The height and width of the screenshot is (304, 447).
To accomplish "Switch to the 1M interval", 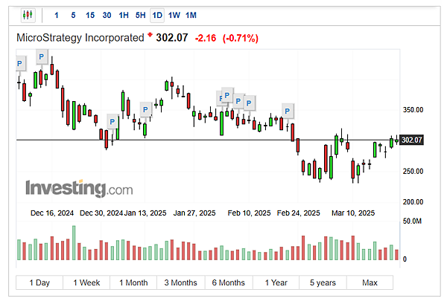I will (191, 15).
